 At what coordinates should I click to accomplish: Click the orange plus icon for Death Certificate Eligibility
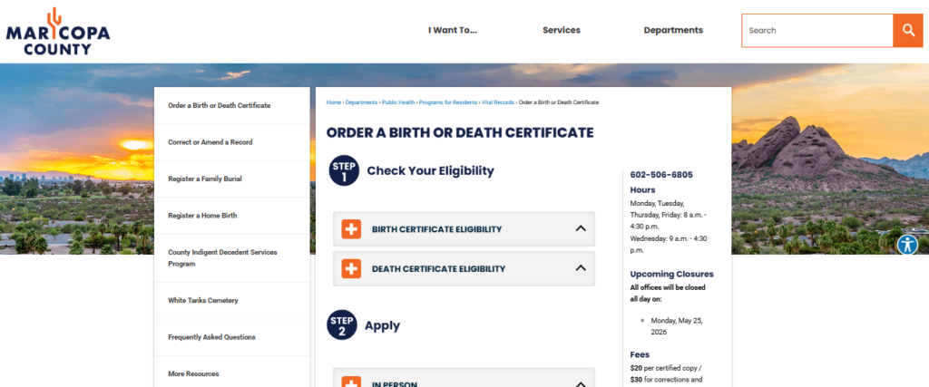(x=351, y=268)
